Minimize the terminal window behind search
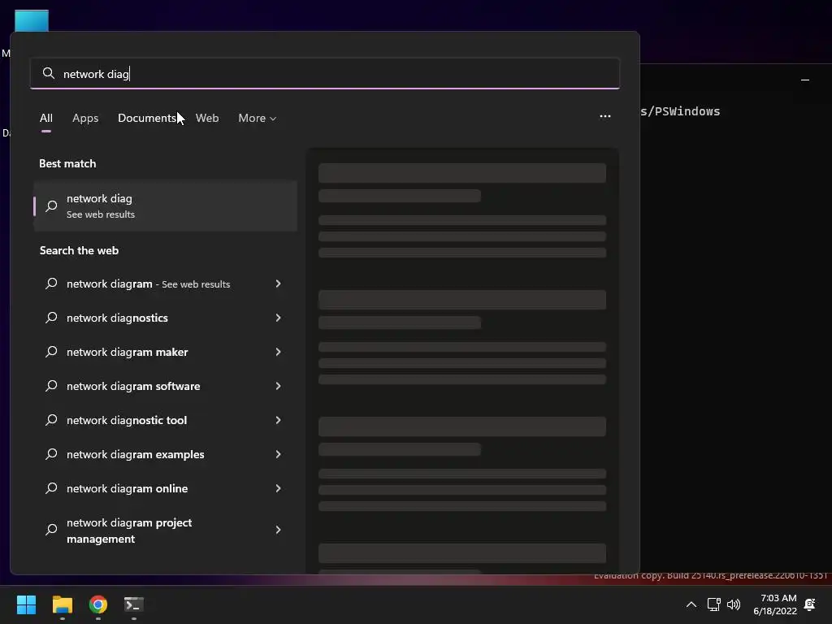The image size is (832, 624). (x=805, y=80)
